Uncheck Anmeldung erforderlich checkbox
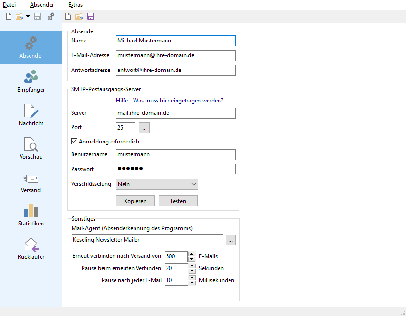This screenshot has width=406, height=316. 74,142
